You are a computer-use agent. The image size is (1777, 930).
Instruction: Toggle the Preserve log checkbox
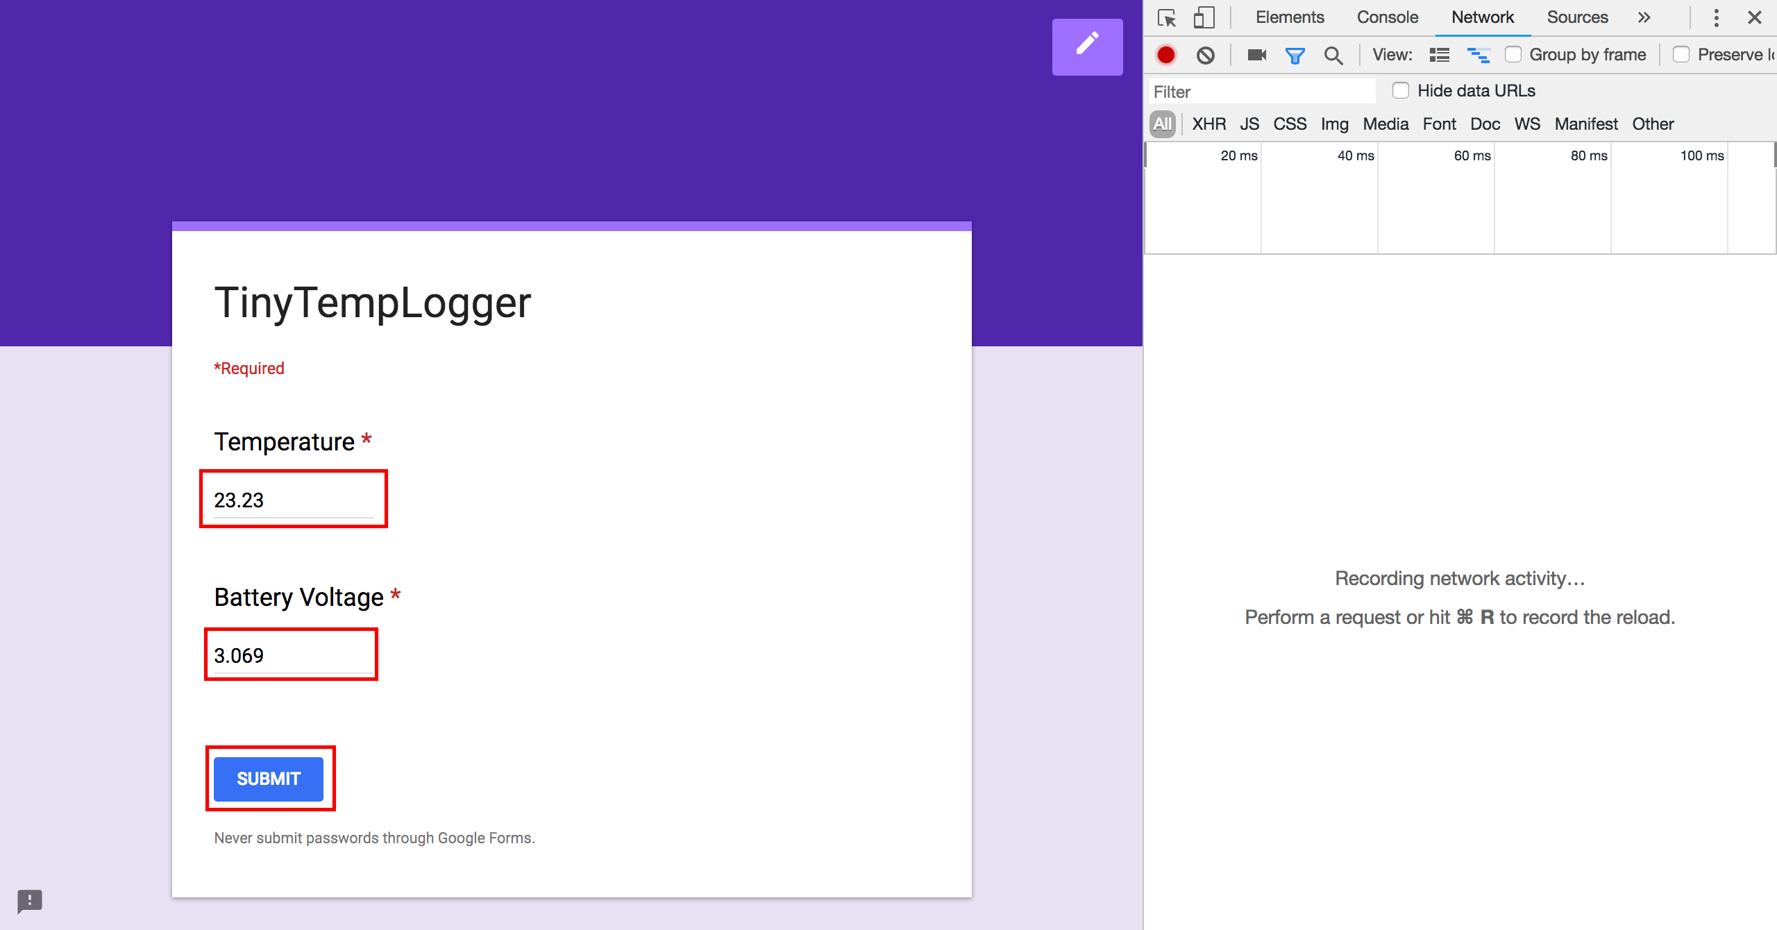[1679, 56]
